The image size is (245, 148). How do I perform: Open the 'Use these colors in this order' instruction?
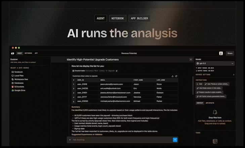pos(209,88)
